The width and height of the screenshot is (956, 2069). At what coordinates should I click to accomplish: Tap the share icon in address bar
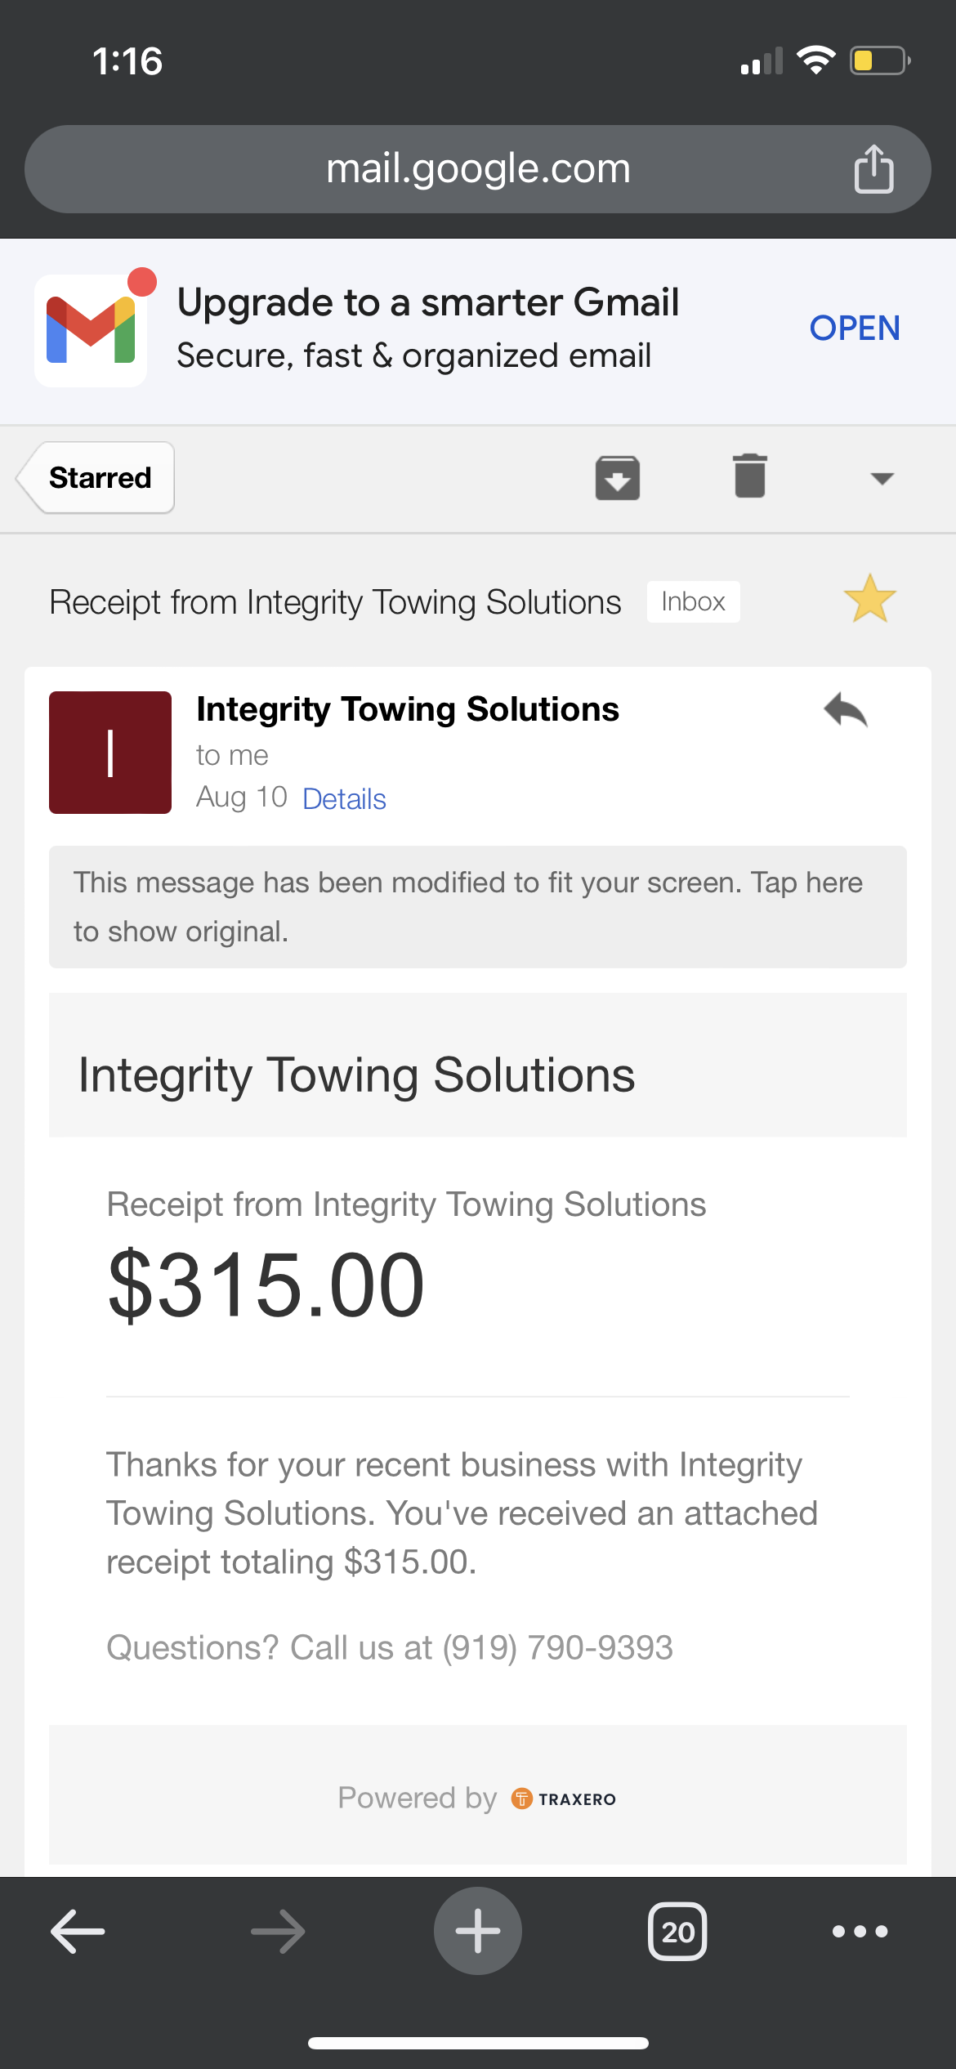[x=873, y=169]
